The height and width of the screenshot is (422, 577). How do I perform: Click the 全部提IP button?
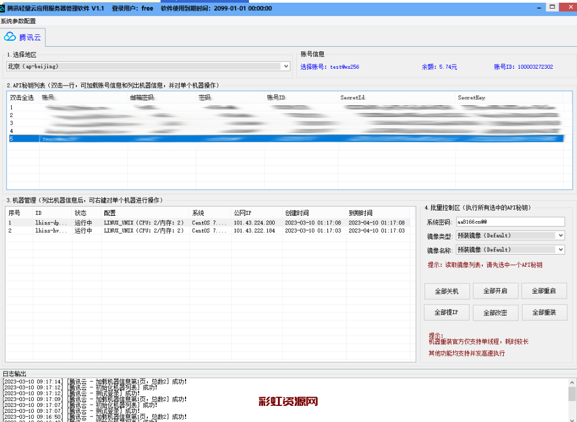446,312
